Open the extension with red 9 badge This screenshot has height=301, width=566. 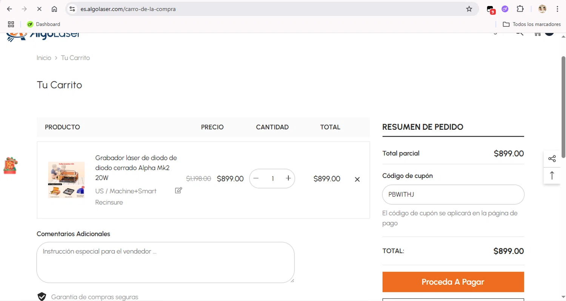(x=491, y=9)
